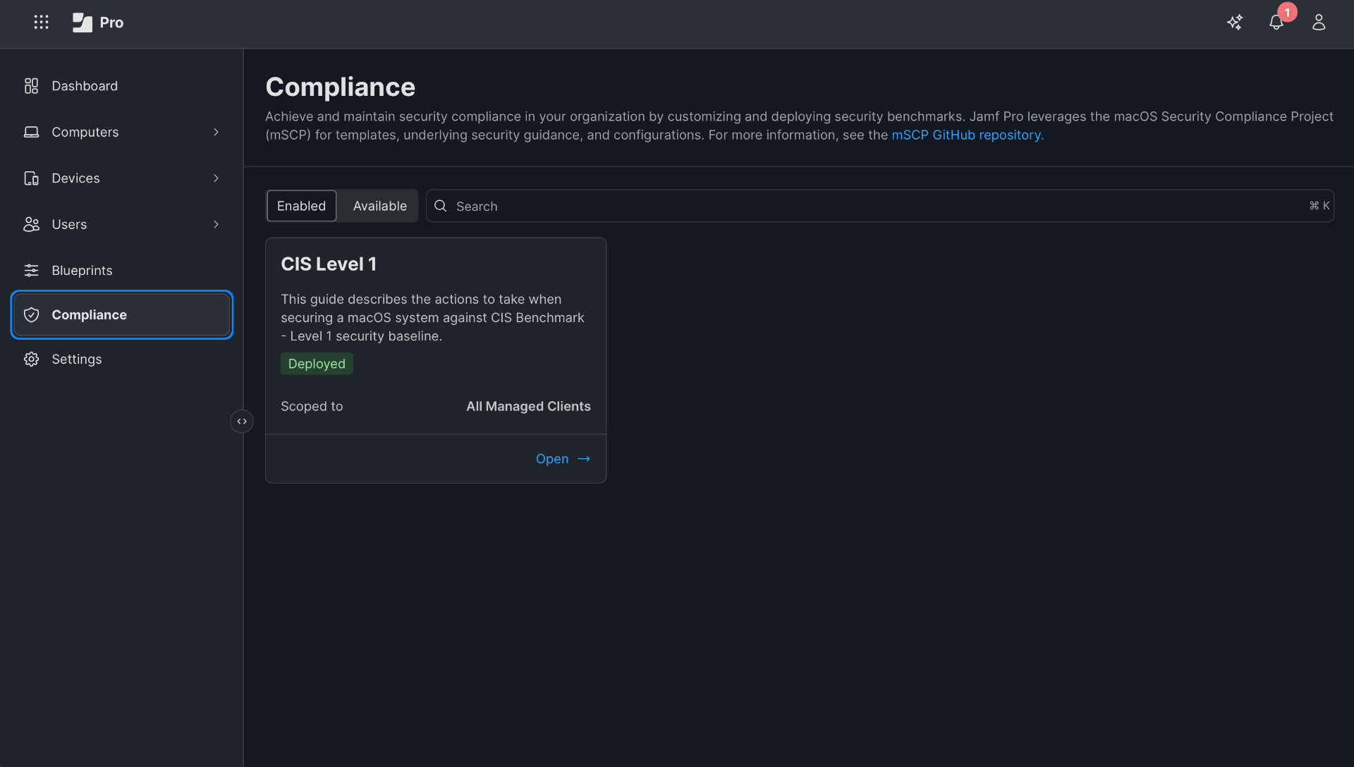Image resolution: width=1354 pixels, height=767 pixels.
Task: Click the Compliance page heading
Action: 340,87
